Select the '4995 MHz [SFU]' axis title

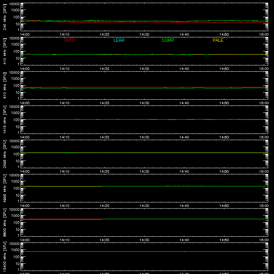(4, 188)
